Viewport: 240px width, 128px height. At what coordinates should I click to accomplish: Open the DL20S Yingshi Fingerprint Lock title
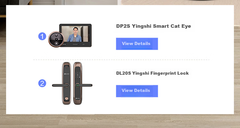pos(152,73)
